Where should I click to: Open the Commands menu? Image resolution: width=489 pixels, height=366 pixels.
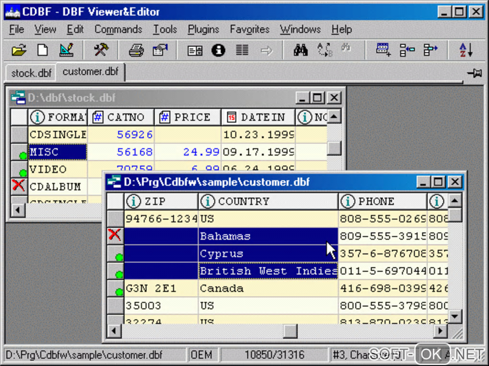[x=118, y=29]
